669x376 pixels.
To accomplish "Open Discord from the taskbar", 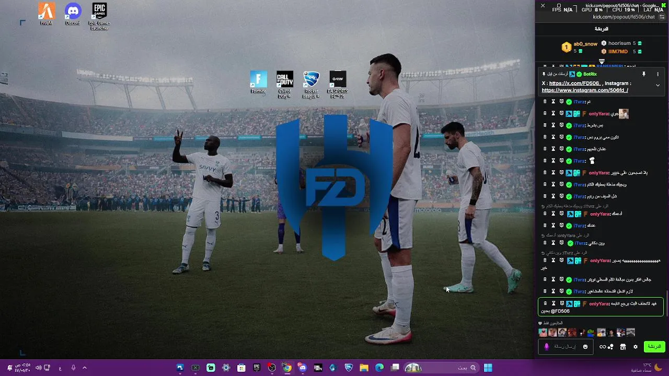I will click(x=303, y=368).
